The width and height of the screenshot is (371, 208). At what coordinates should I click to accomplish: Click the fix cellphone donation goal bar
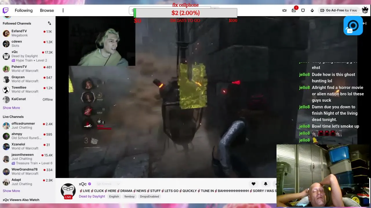pos(185,13)
